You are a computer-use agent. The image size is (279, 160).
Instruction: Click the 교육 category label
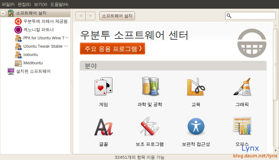coord(196,104)
